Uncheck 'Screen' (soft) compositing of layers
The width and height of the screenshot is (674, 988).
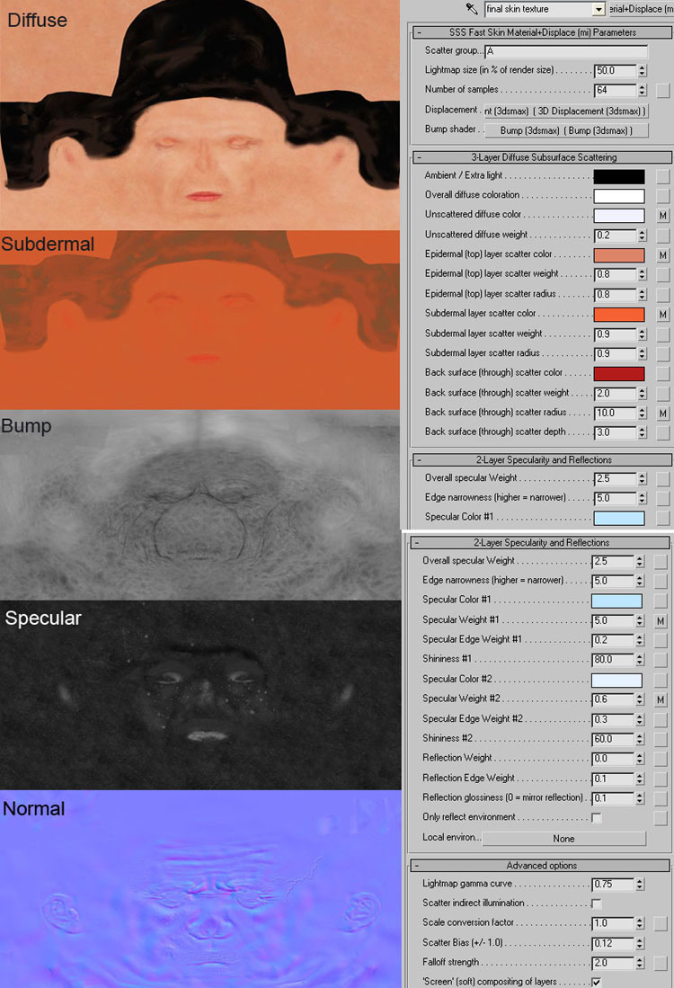pos(597,981)
